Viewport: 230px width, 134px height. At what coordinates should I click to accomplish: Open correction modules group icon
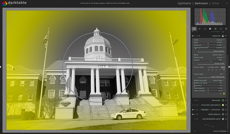tap(221, 29)
